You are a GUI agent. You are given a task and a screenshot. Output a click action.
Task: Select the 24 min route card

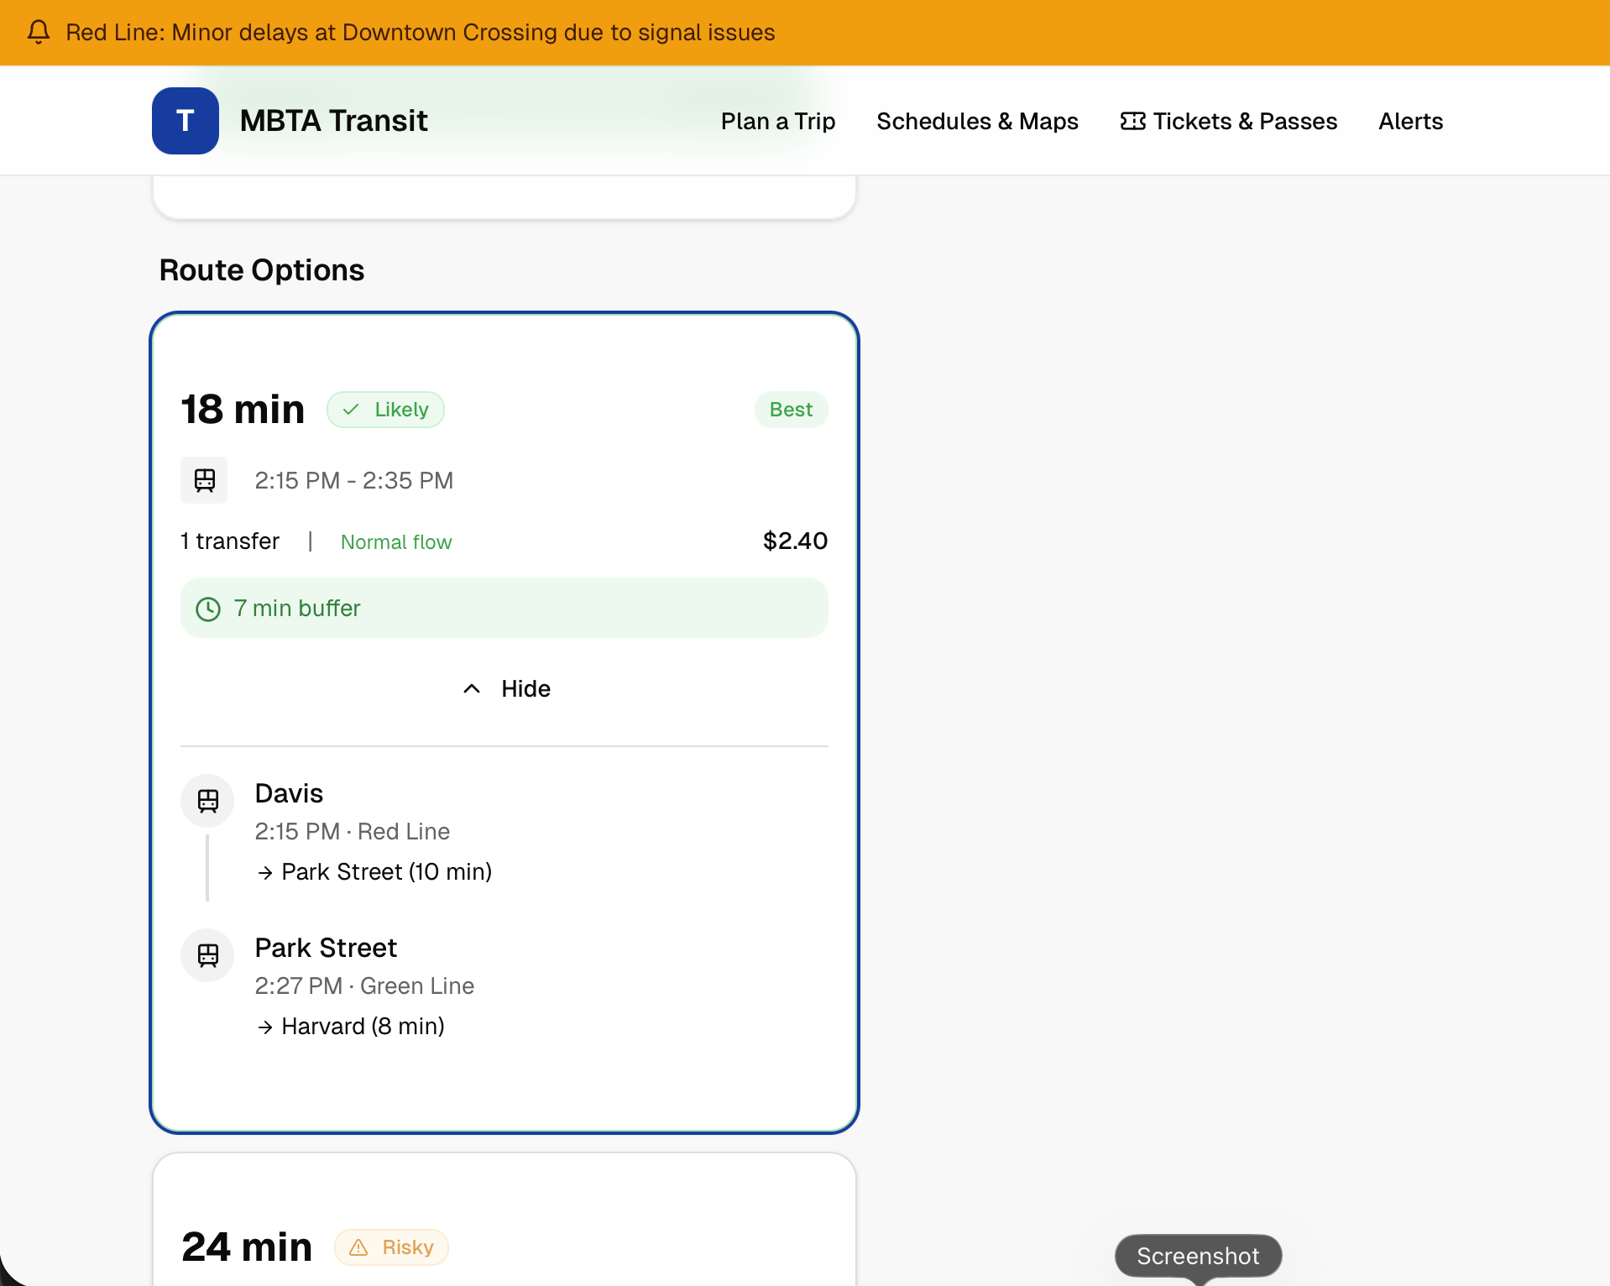point(504,1220)
